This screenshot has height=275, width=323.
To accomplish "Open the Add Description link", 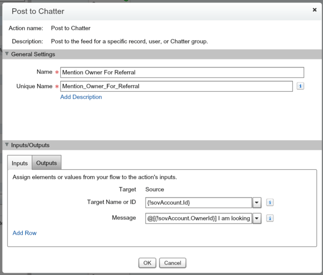I will 81,97.
